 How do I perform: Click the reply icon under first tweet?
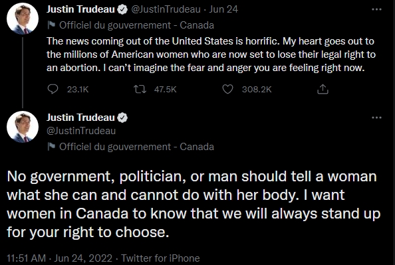[x=53, y=89]
